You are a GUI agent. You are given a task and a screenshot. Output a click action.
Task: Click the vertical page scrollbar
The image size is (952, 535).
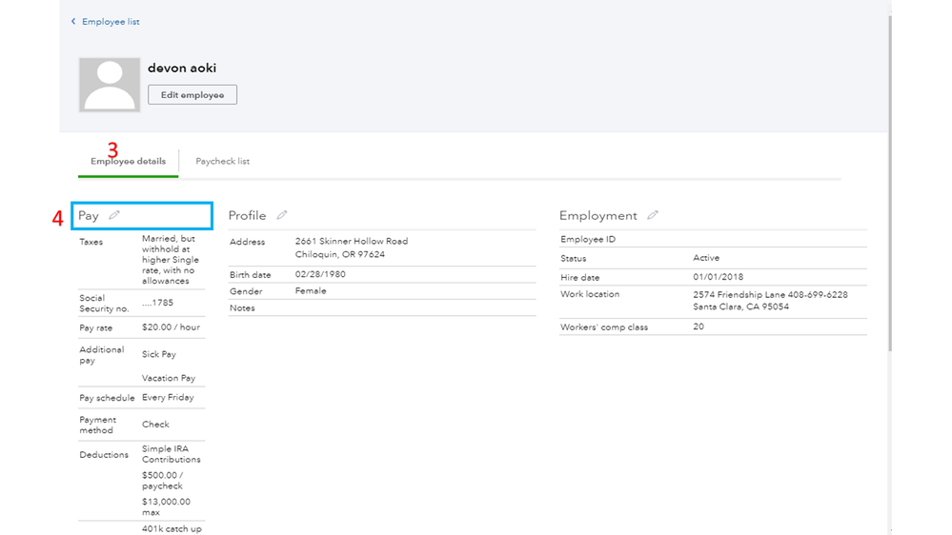click(889, 190)
